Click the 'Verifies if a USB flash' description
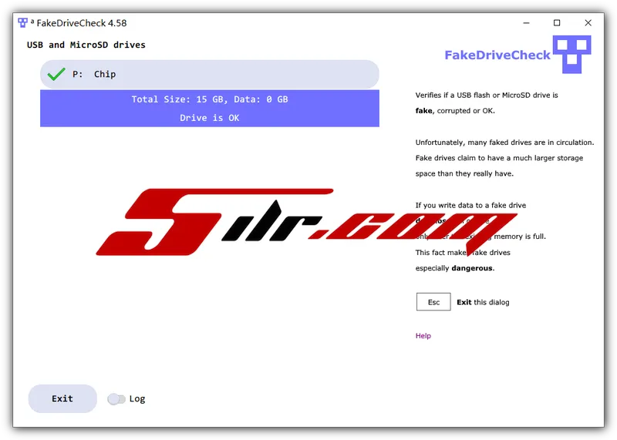 coord(487,102)
